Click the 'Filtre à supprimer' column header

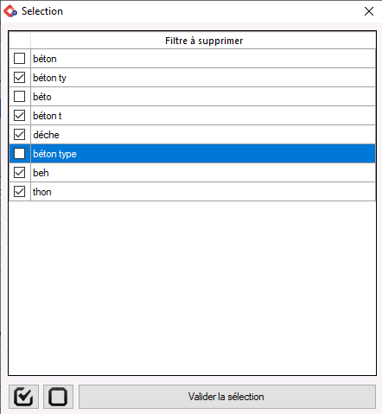[x=203, y=41]
